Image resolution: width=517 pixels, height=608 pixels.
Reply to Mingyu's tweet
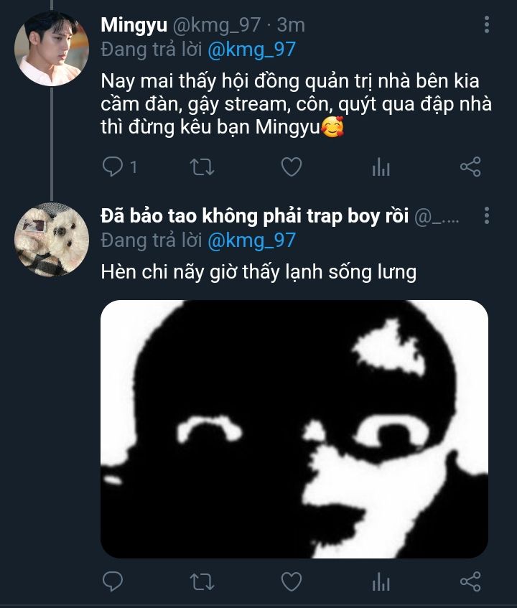[113, 167]
